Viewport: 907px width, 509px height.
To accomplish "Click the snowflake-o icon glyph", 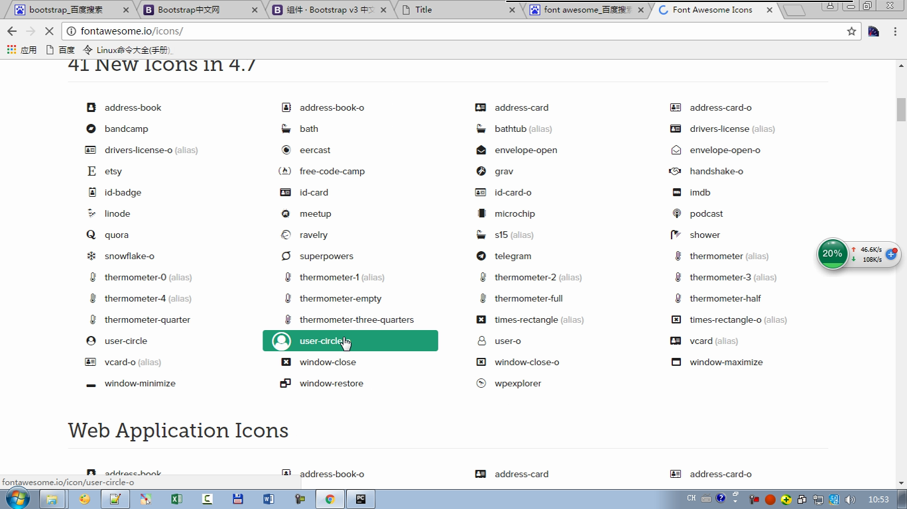I will (91, 256).
